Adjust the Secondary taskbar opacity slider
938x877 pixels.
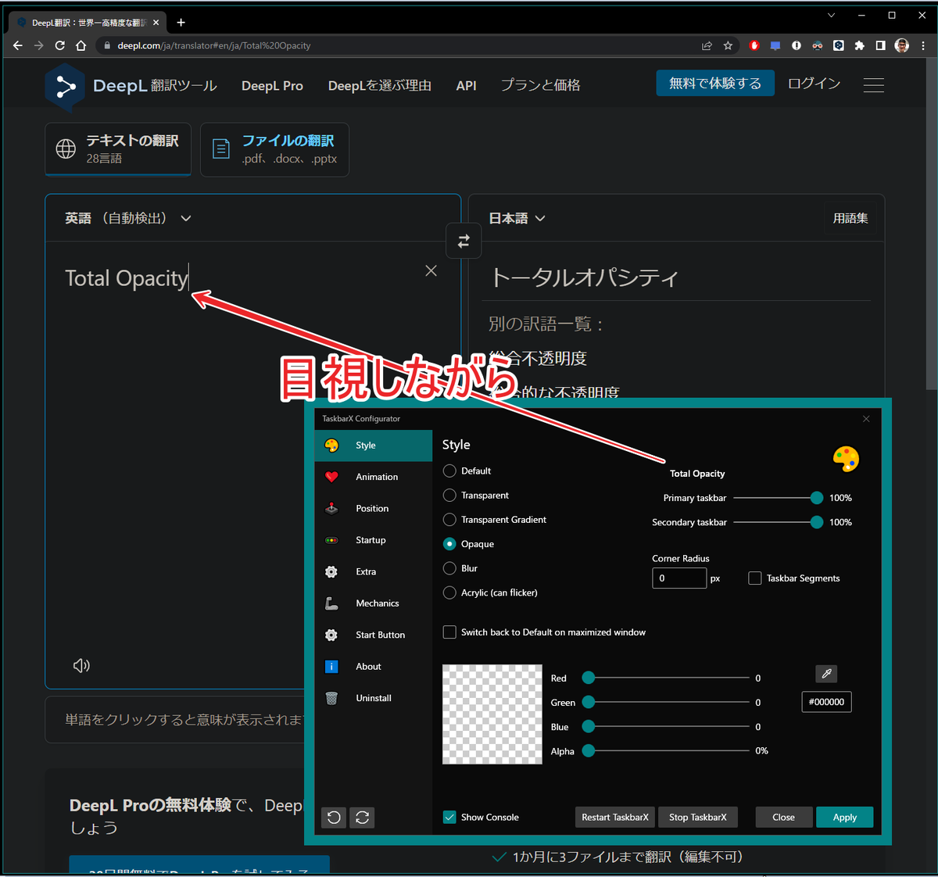tap(778, 522)
